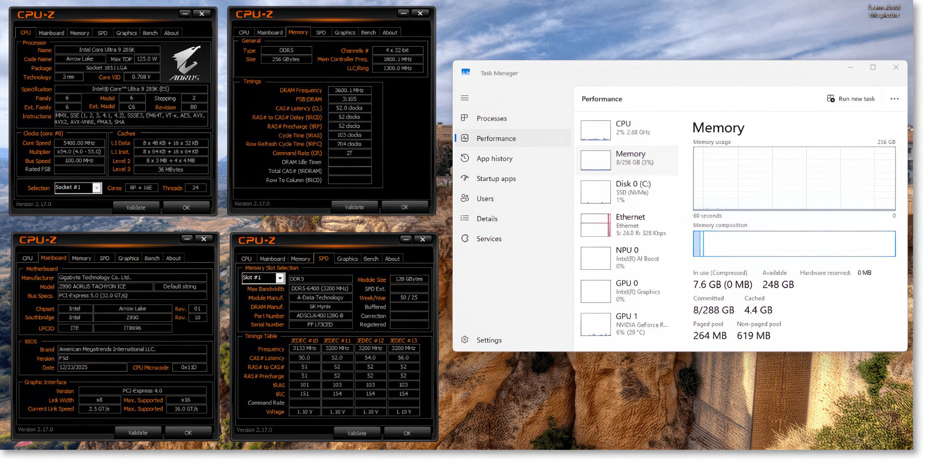Expand the Slot #1 memory slot dropdown
This screenshot has width=929, height=464.
(280, 278)
